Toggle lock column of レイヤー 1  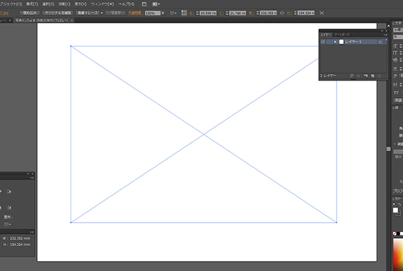tap(328, 42)
